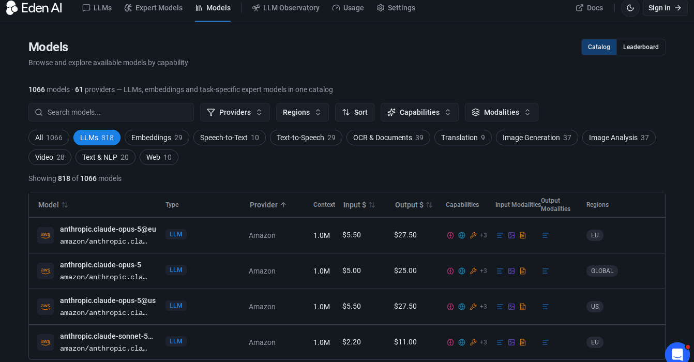
Task: Select the Embeddings 29 filter chip
Action: [x=157, y=138]
